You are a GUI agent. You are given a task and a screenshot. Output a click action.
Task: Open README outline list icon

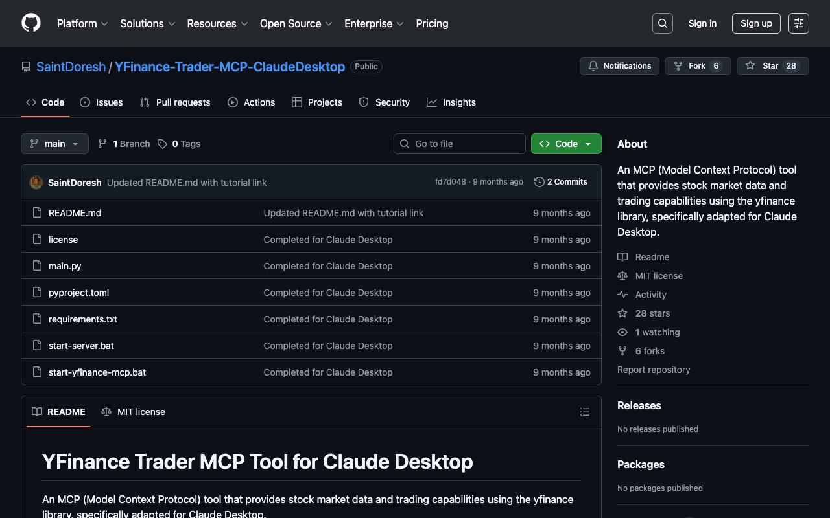tap(584, 412)
